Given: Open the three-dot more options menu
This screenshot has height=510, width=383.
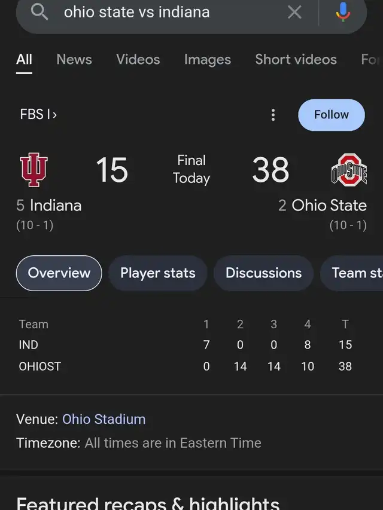Looking at the screenshot, I should (273, 115).
